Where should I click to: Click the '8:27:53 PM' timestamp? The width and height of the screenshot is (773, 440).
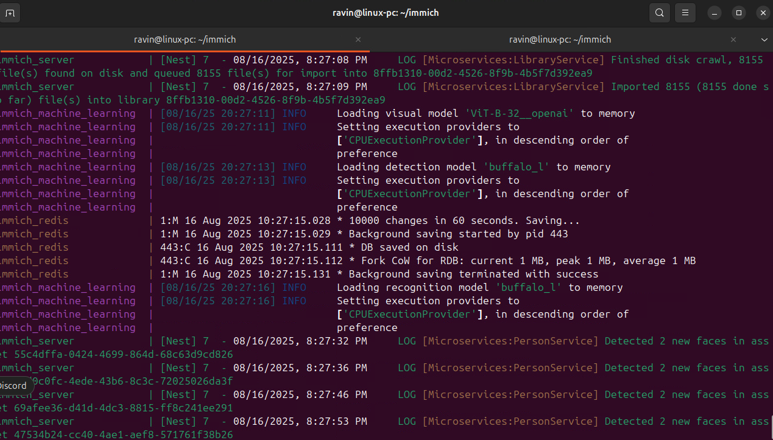point(337,421)
